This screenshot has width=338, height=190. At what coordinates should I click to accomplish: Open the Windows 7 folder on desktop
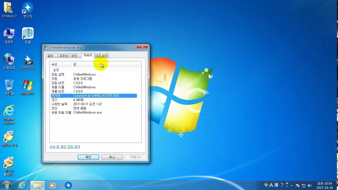[9, 10]
